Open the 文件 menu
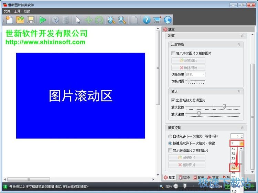The image size is (258, 193). coord(7,11)
